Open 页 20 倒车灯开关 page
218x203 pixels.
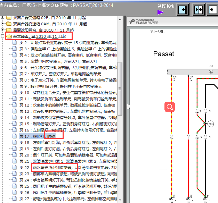pos(68,155)
